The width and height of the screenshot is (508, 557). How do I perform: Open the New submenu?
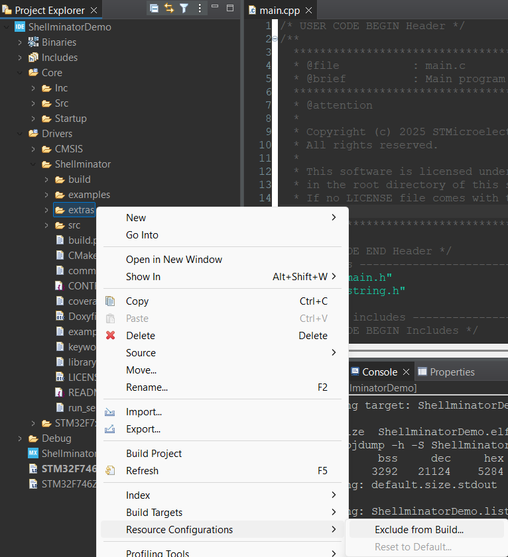222,217
